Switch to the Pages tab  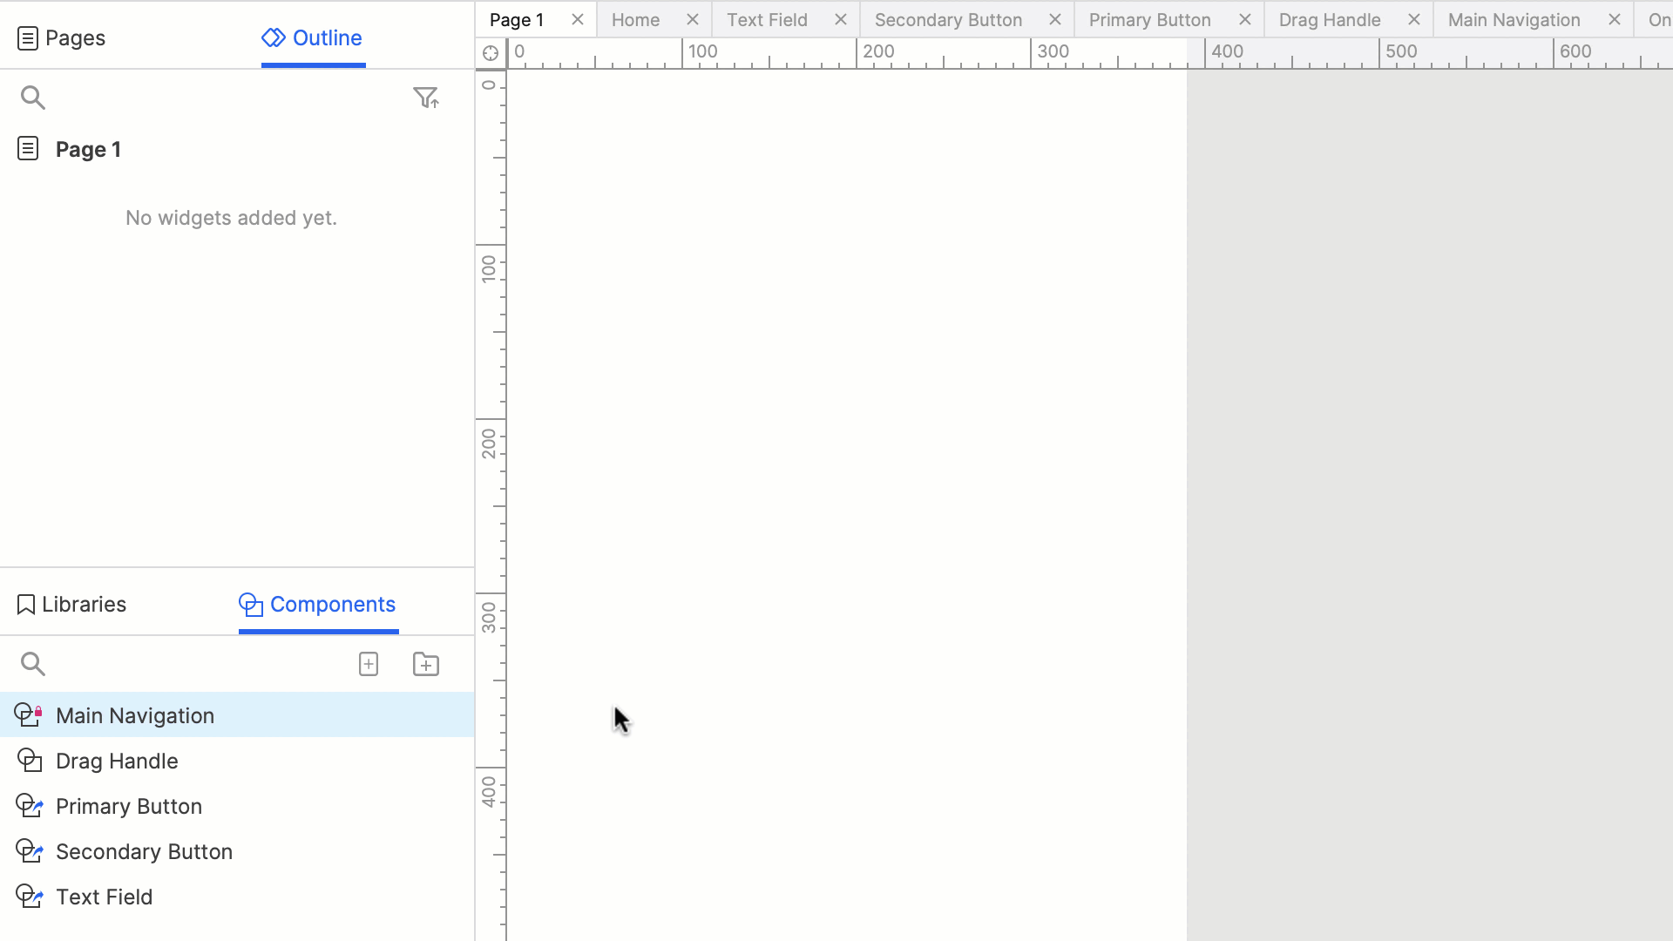coord(62,38)
